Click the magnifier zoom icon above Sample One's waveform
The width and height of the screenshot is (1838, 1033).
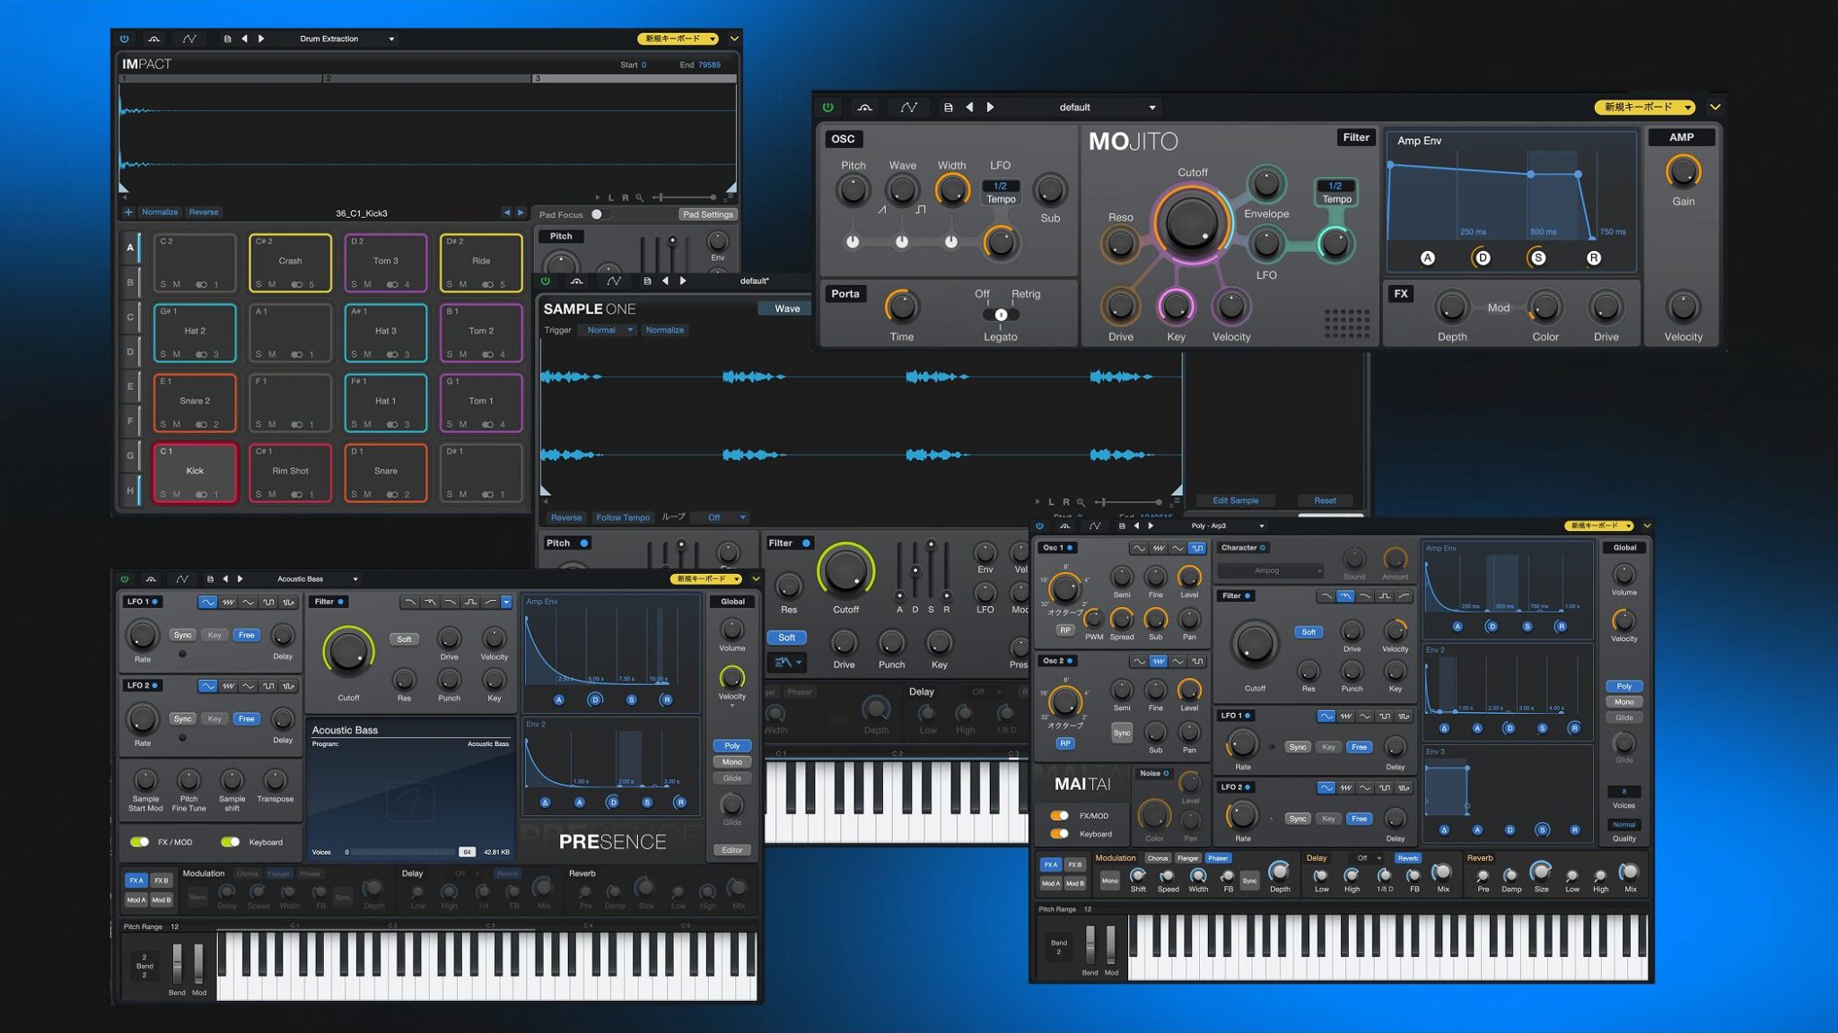(x=1082, y=502)
